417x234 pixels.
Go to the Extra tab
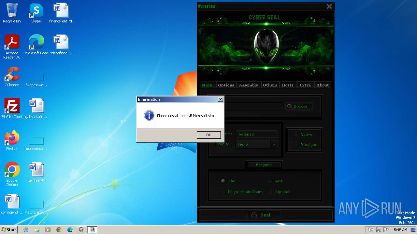click(305, 85)
